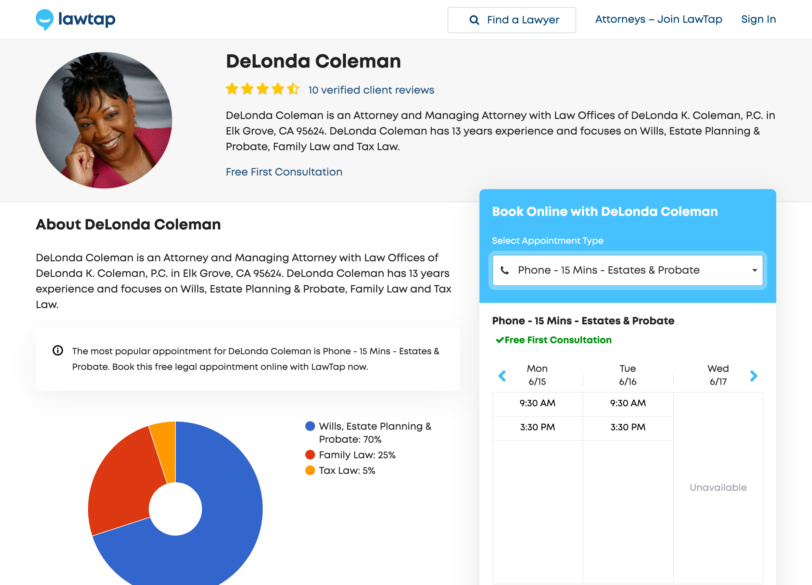The width and height of the screenshot is (812, 585).
Task: Click the Mon 6/15 column header
Action: click(538, 375)
